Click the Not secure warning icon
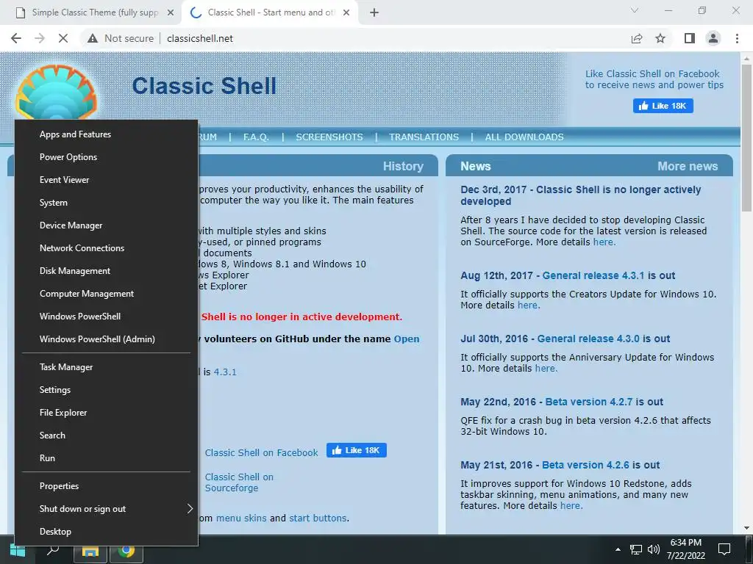This screenshot has height=564, width=753. (x=93, y=38)
